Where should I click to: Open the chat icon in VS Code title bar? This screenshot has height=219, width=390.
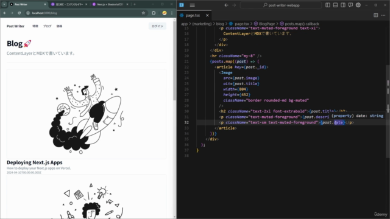pos(350,5)
